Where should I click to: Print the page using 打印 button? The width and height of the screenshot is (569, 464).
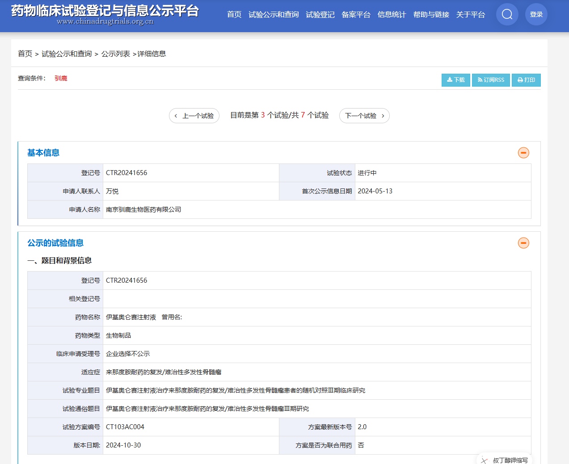(526, 80)
